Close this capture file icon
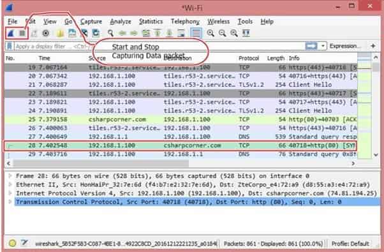The image size is (384, 252). [x=84, y=33]
